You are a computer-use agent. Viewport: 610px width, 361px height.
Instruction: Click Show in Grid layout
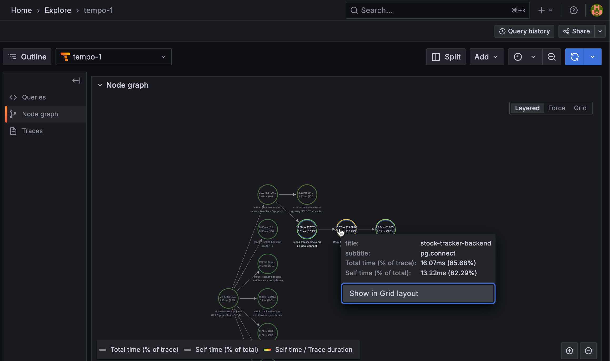[418, 293]
